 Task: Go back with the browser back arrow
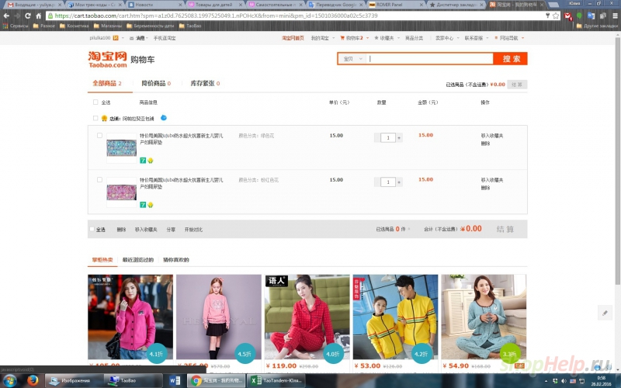pos(6,16)
